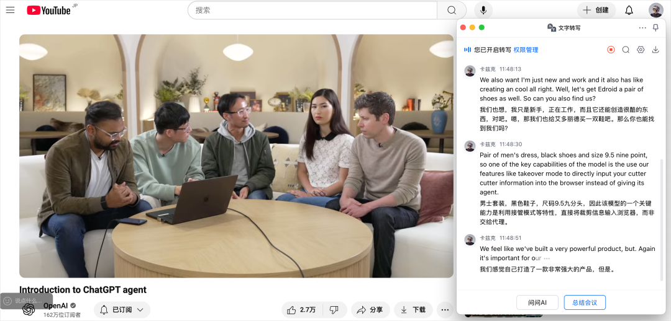
Task: Like the video with thumbs up
Action: click(302, 310)
